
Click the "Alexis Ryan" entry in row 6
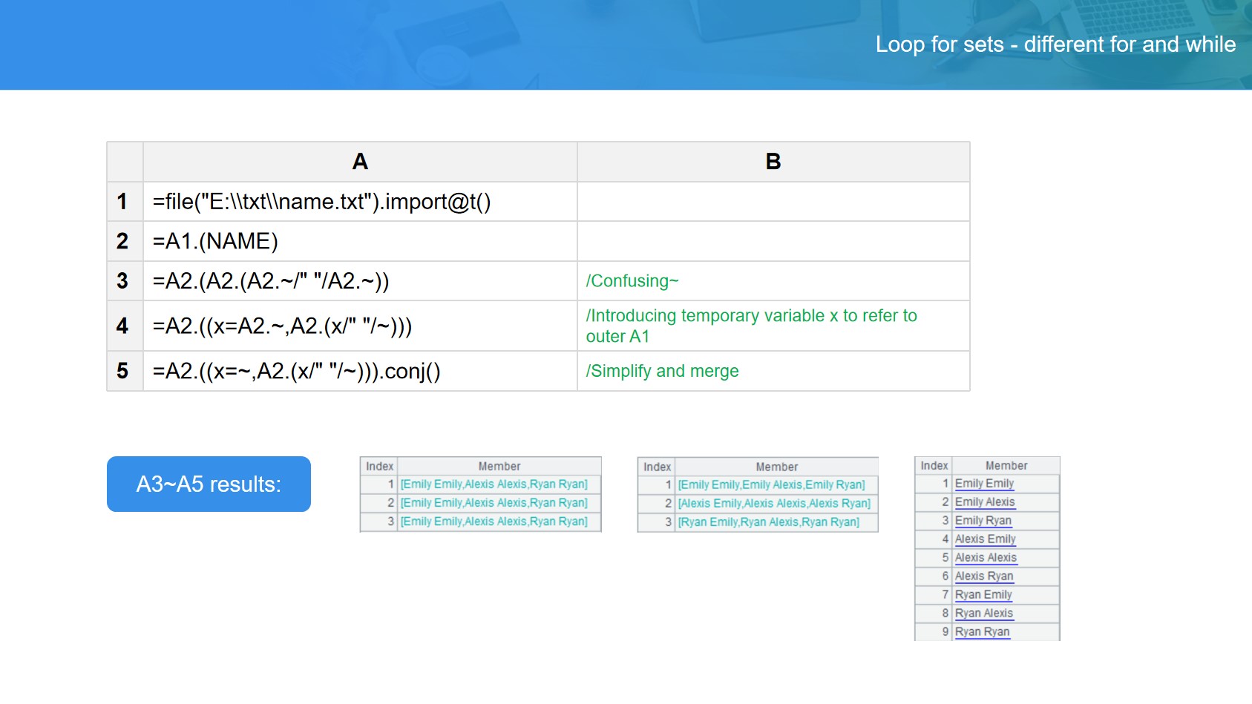coord(983,576)
